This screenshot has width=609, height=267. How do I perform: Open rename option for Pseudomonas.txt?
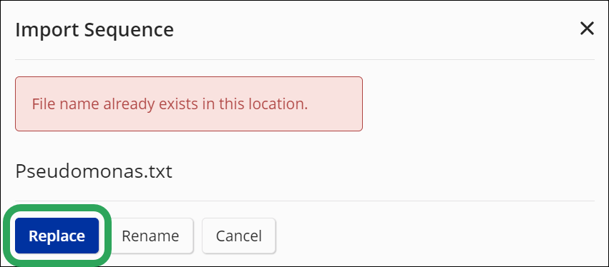(x=150, y=236)
